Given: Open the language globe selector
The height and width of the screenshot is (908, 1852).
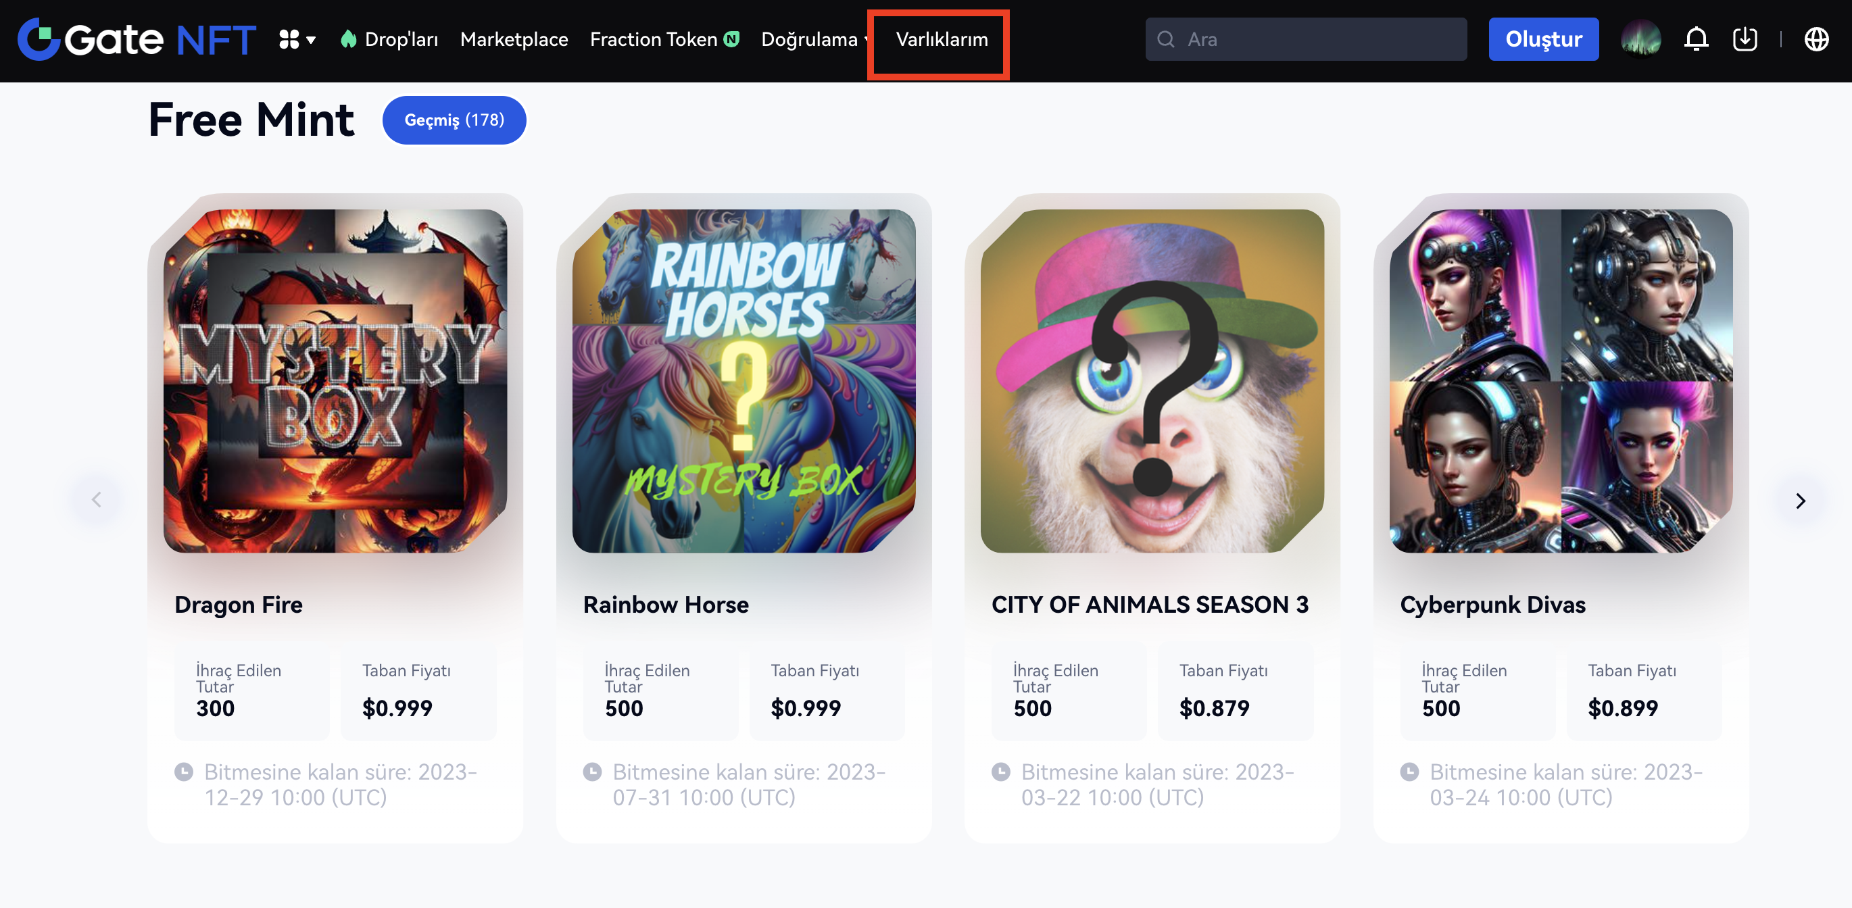Looking at the screenshot, I should pyautogui.click(x=1816, y=39).
